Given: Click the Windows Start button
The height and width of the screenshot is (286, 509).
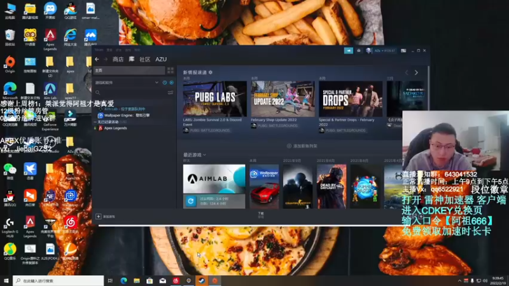Looking at the screenshot, I should pos(6,280).
